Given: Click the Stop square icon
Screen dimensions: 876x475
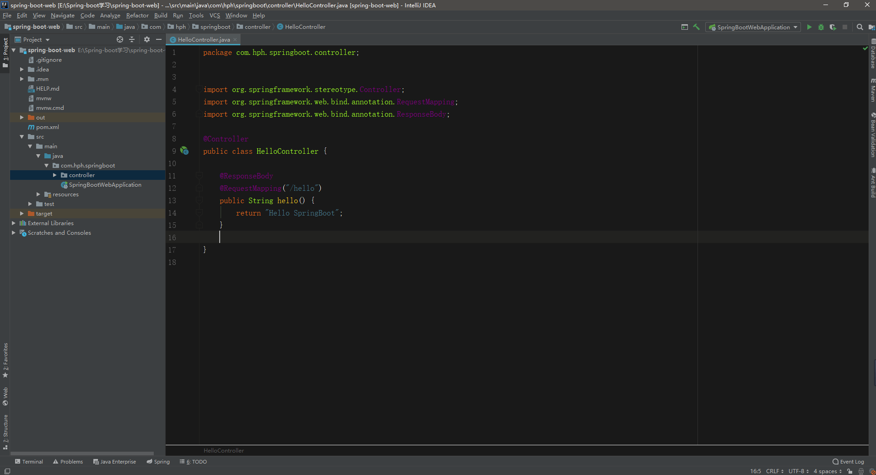Looking at the screenshot, I should click(x=845, y=27).
